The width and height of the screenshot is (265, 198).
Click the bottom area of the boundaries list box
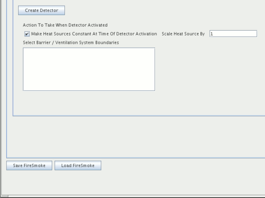click(x=89, y=87)
